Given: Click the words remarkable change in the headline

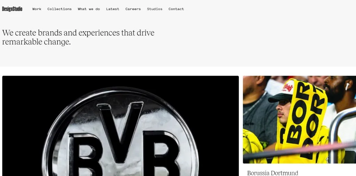Looking at the screenshot, I should click(36, 42).
